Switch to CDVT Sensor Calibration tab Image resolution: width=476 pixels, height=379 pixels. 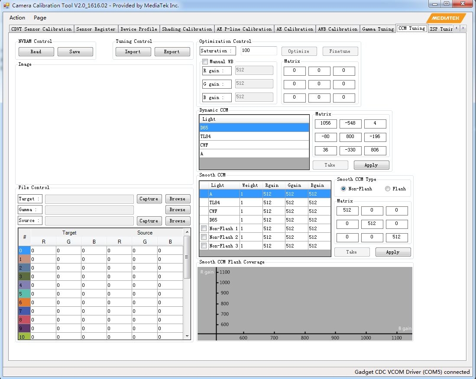coord(42,29)
